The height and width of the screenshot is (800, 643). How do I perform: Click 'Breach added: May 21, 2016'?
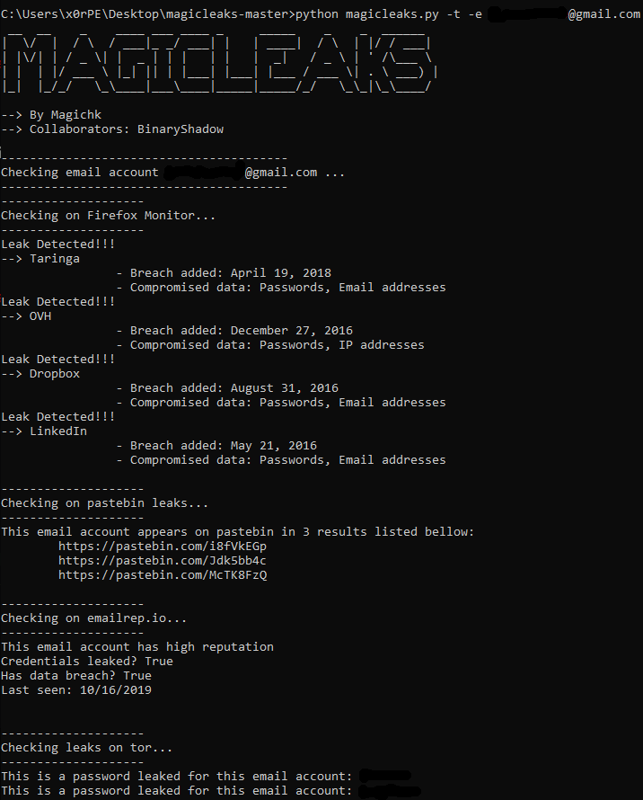pos(224,446)
